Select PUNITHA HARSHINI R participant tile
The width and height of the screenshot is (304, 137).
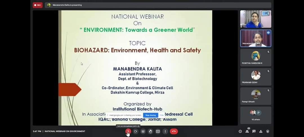tap(256, 58)
